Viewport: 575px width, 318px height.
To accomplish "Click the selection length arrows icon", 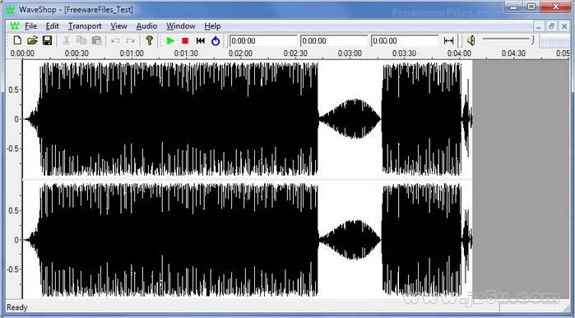I will coord(448,40).
